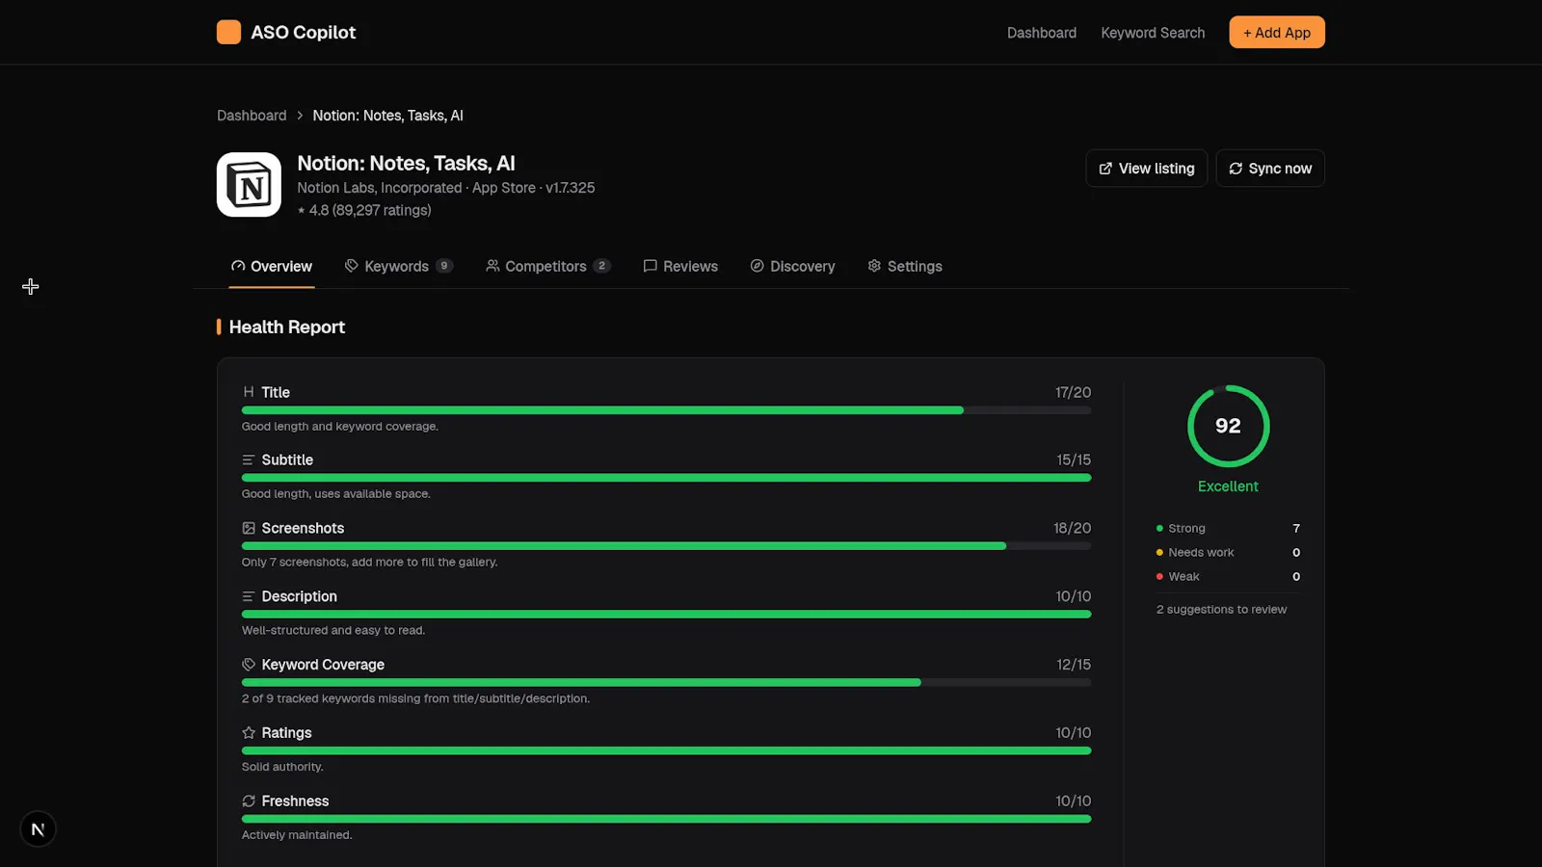Click the Title score progress bar

click(666, 410)
